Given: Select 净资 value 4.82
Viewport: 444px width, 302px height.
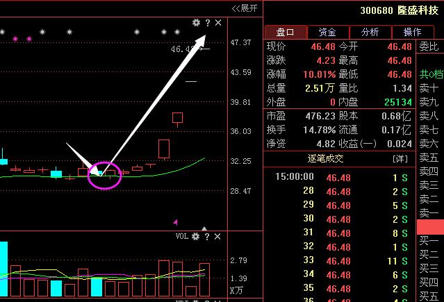Looking at the screenshot, I should pos(326,144).
